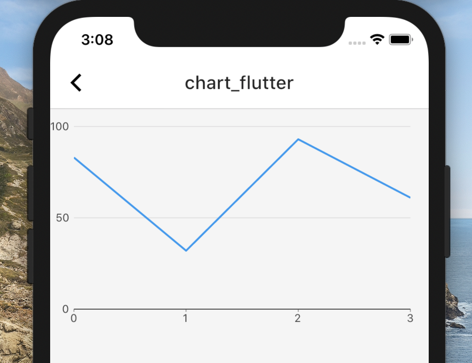Click the gridline at value 50
472x363 pixels.
pyautogui.click(x=238, y=218)
